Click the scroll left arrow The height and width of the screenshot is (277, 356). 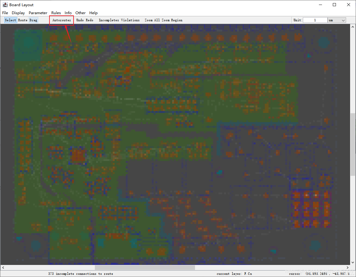[x=3, y=267]
